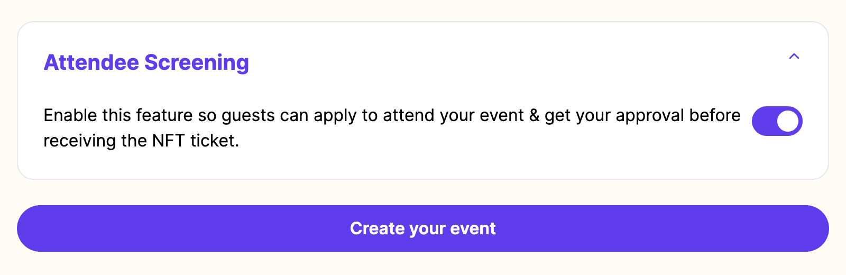Click the upward chevron icon

click(794, 56)
